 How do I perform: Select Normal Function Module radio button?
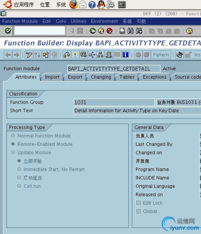[x=13, y=136]
